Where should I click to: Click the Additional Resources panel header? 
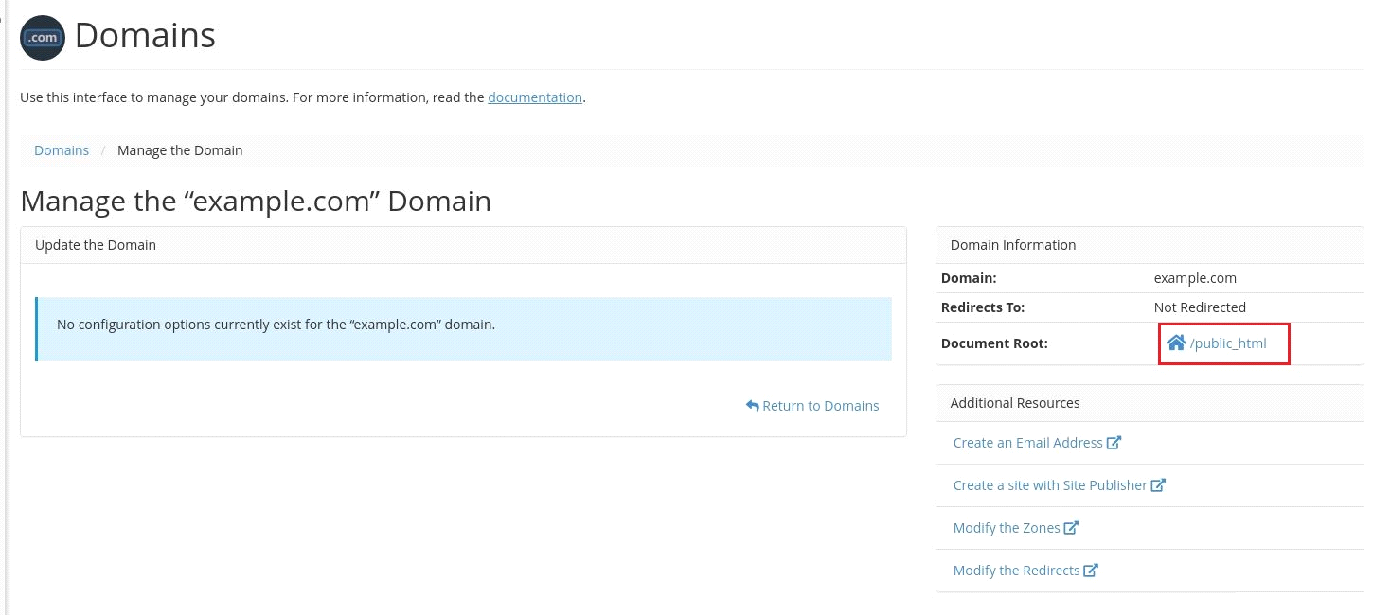[1014, 402]
